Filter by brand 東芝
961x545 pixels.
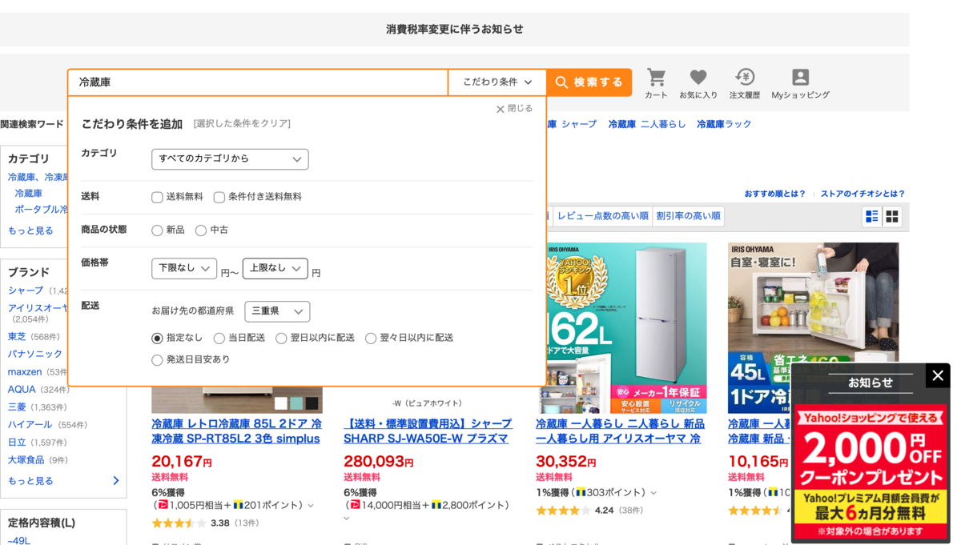(17, 336)
